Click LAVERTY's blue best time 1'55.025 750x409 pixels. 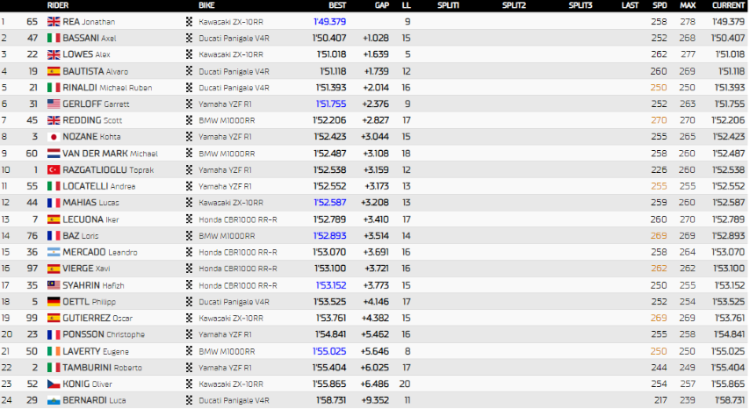coord(329,351)
